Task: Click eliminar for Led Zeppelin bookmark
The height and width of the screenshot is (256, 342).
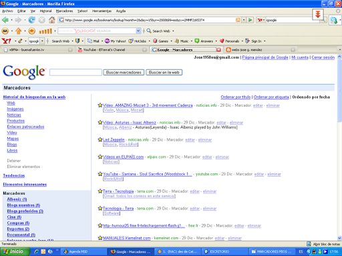Action: [x=205, y=140]
